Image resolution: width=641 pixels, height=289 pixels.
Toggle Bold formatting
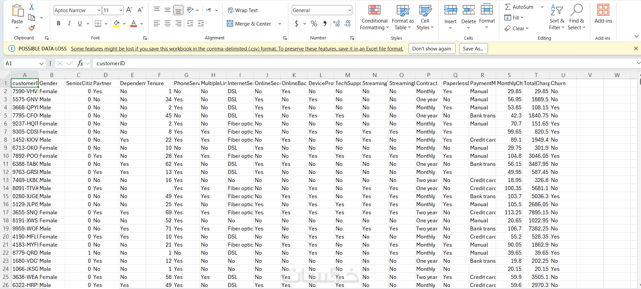(59, 24)
